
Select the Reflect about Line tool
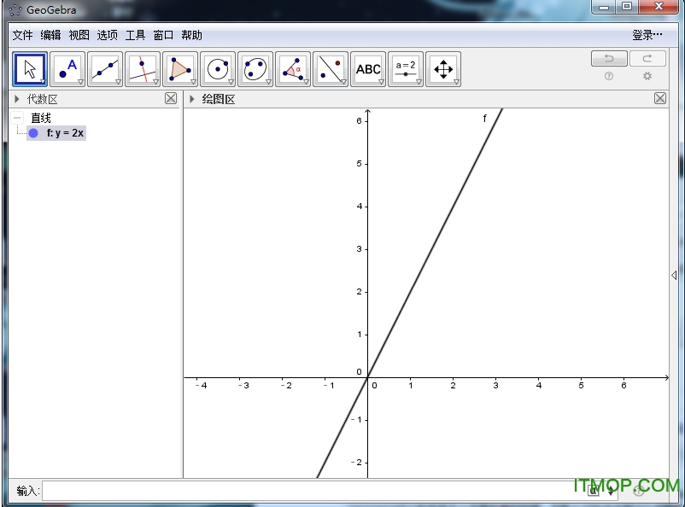click(x=331, y=69)
